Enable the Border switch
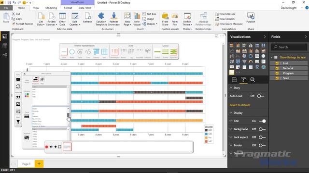The height and width of the screenshot is (173, 309). click(x=262, y=145)
